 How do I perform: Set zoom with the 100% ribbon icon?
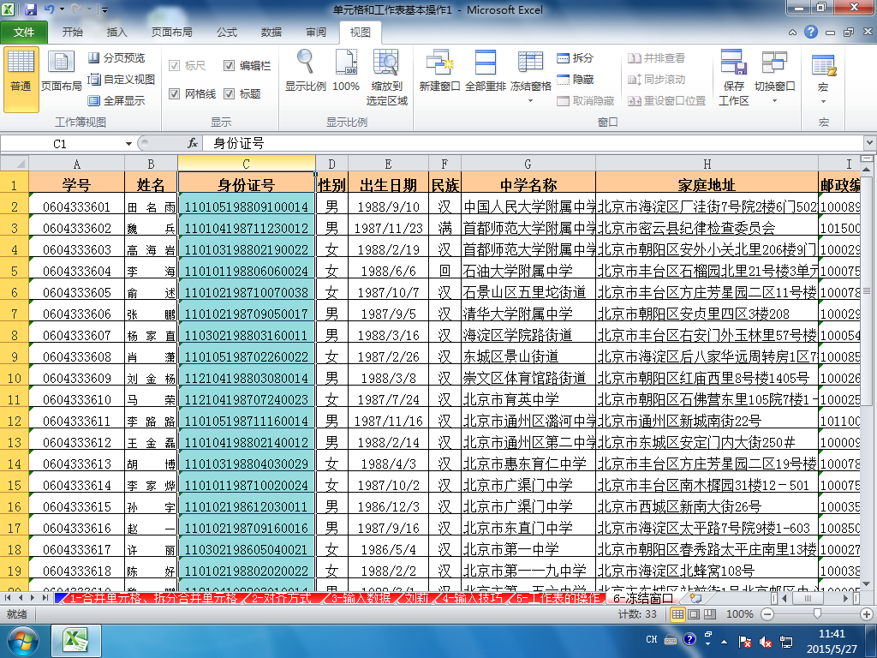(346, 72)
